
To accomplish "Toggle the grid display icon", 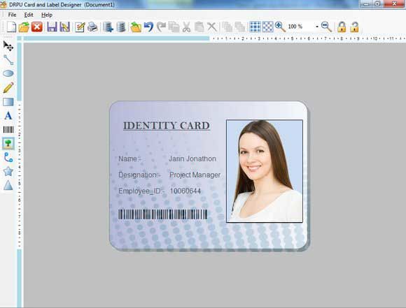I will [x=255, y=27].
